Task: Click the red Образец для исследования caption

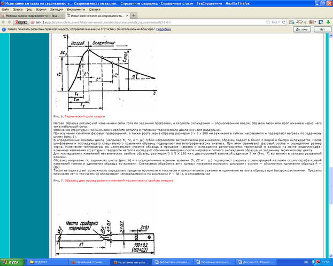Action: tap(119, 181)
